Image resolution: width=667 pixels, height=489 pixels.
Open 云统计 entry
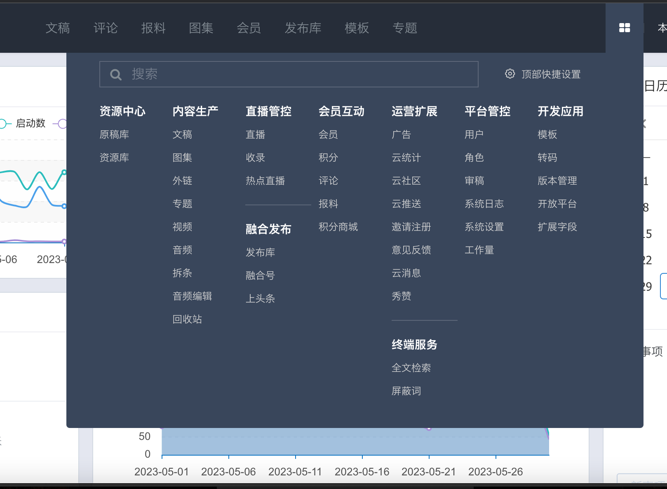[406, 158]
